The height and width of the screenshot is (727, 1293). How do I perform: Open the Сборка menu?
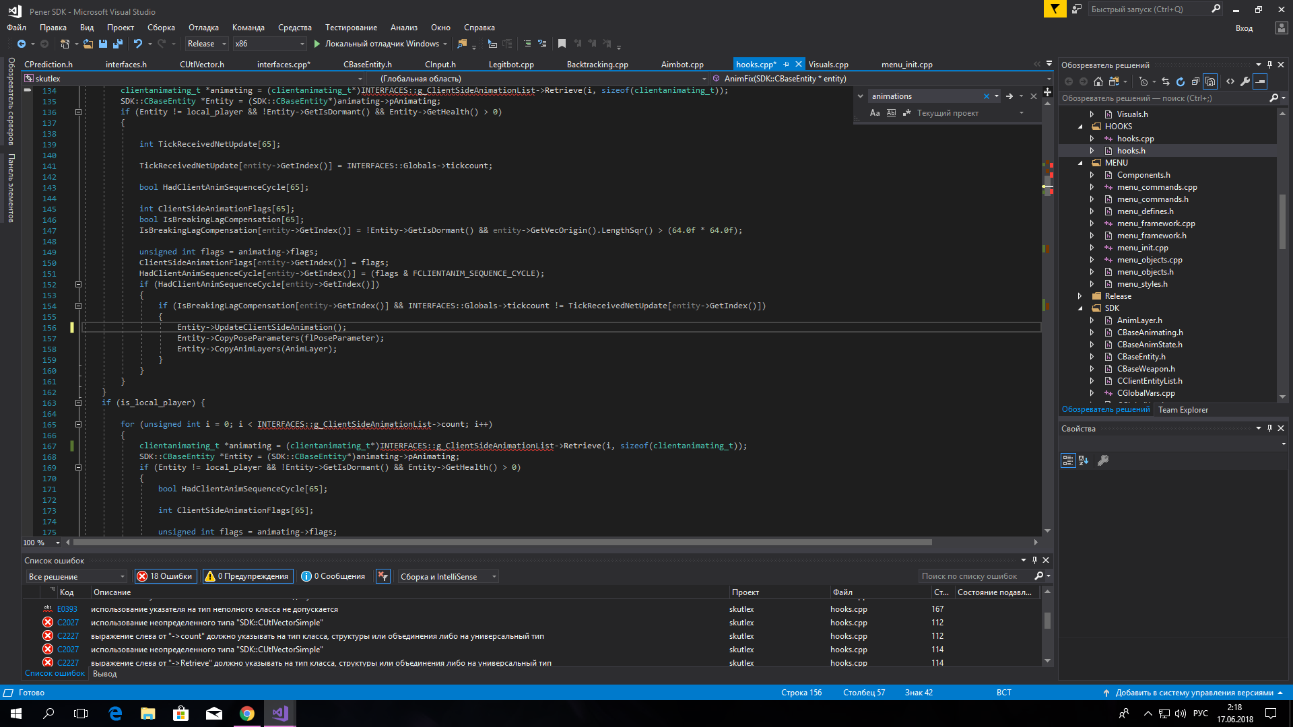point(161,28)
